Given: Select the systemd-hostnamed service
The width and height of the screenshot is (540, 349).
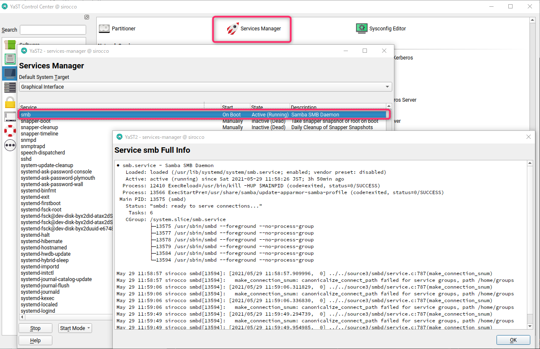Looking at the screenshot, I should (x=43, y=248).
